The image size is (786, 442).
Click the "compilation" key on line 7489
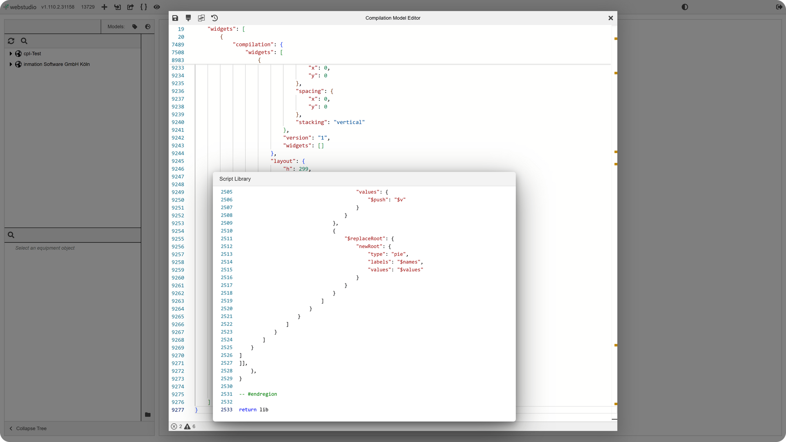[x=253, y=45]
